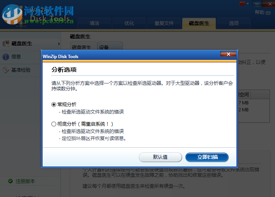This screenshot has height=197, width=275.
Task: Select the 常规分析 radio button
Action: click(54, 105)
